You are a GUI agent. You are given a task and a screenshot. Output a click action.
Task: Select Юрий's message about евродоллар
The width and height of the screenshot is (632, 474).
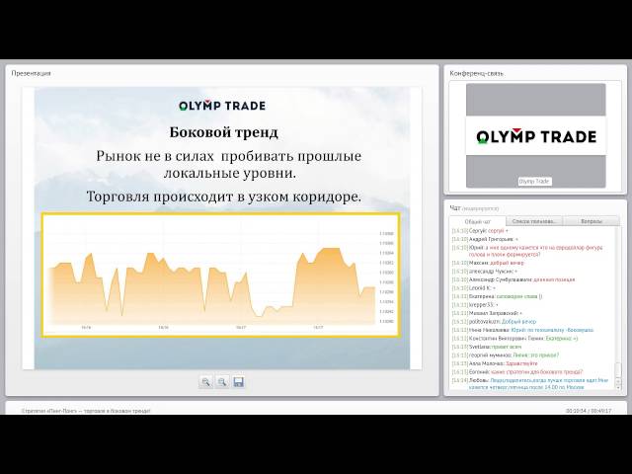coord(533,251)
